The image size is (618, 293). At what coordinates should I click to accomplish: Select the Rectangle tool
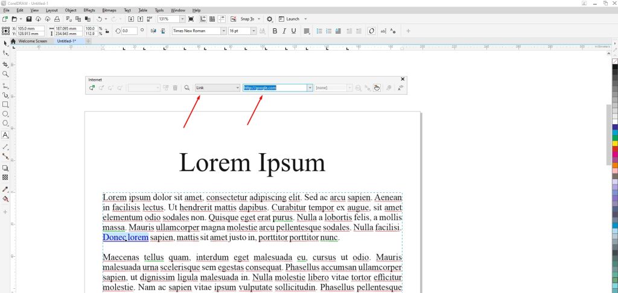5,104
